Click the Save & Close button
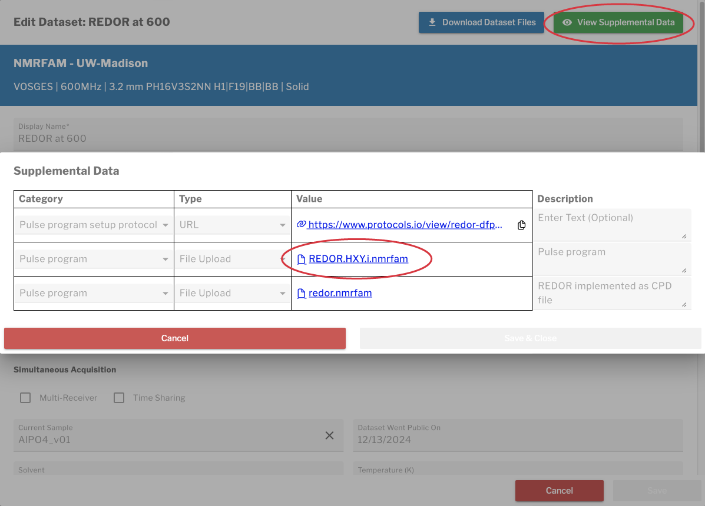Image resolution: width=705 pixels, height=506 pixels. pos(530,338)
